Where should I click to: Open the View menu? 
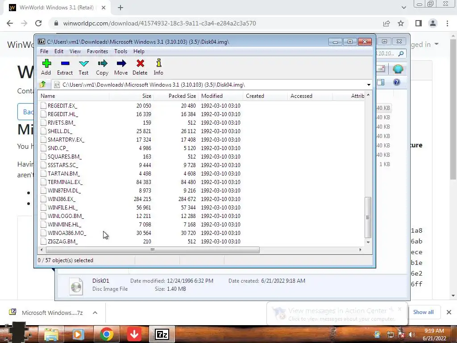click(x=75, y=51)
